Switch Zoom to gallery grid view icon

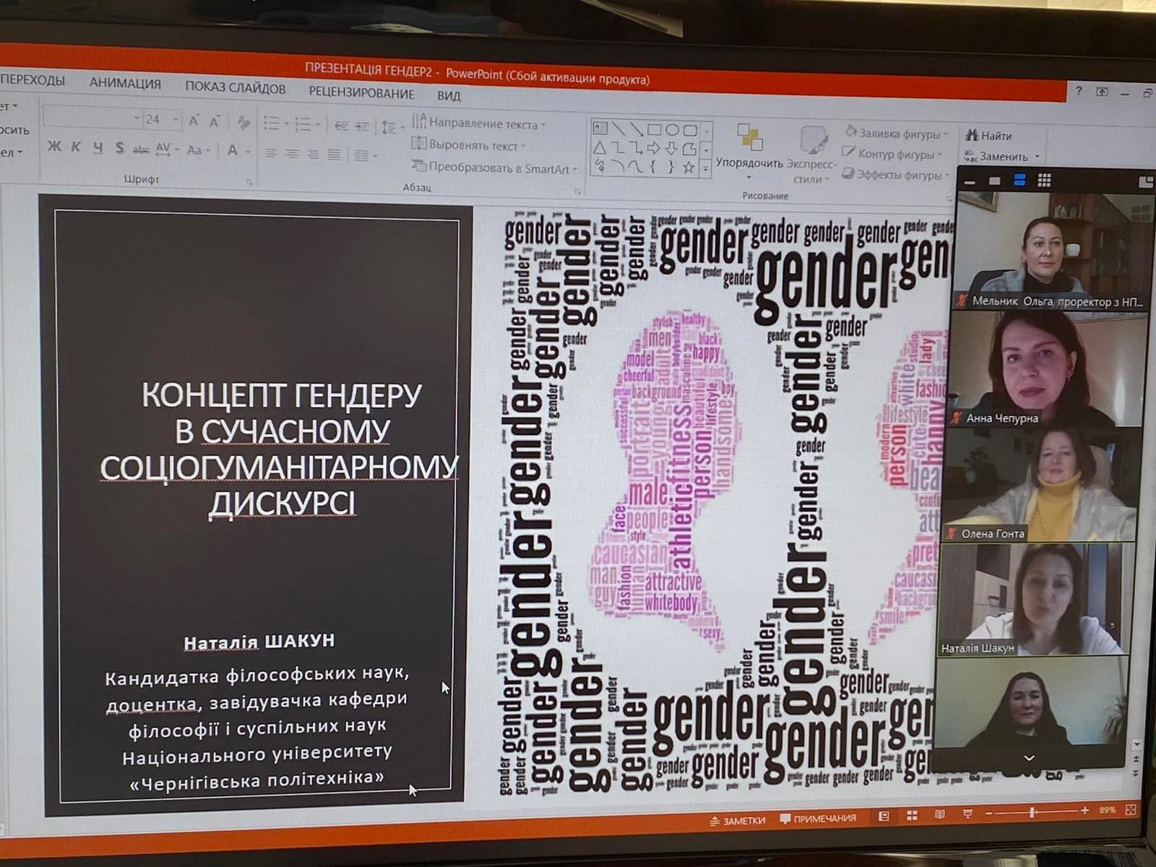coord(1044,181)
